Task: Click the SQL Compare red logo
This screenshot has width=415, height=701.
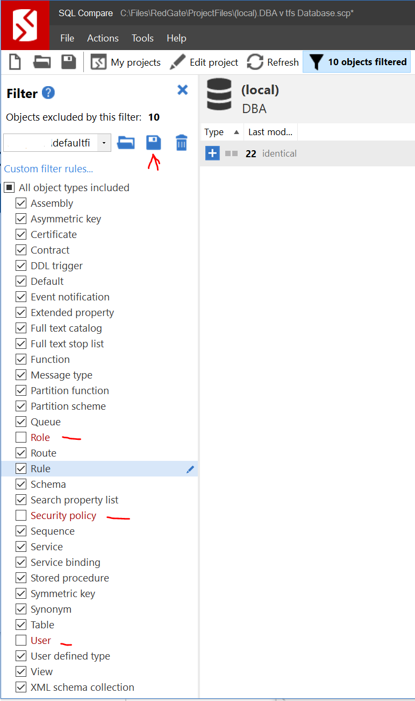Action: (25, 25)
